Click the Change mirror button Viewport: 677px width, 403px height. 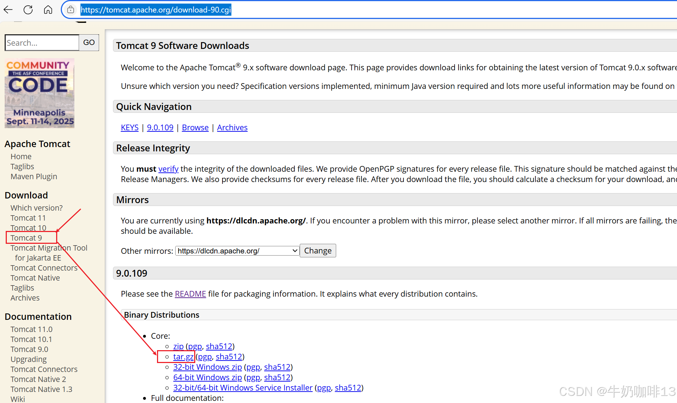[x=318, y=251]
